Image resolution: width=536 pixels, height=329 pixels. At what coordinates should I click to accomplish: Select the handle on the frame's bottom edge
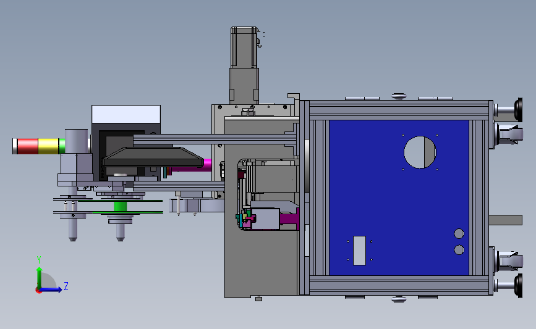(399, 299)
